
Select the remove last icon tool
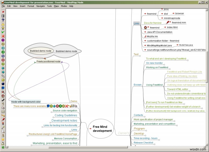3,12
